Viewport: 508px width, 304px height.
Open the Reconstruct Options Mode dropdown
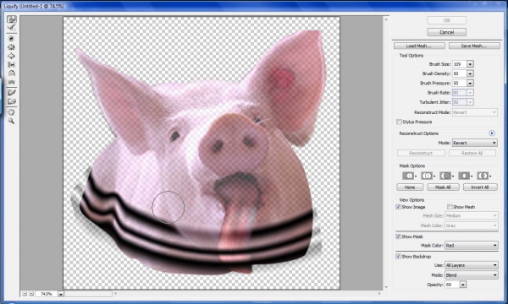pyautogui.click(x=475, y=143)
